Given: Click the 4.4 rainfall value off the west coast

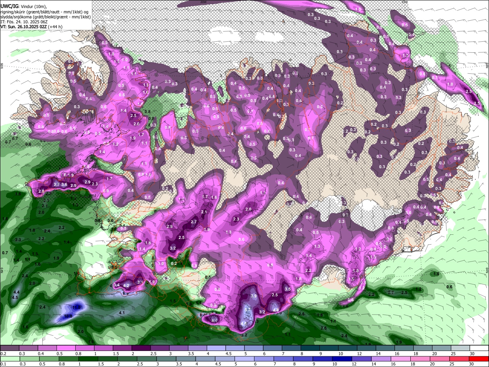Looking at the screenshot, I should pyautogui.click(x=16, y=292).
